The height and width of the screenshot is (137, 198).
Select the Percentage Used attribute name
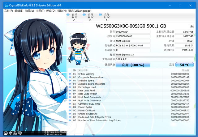87,87
